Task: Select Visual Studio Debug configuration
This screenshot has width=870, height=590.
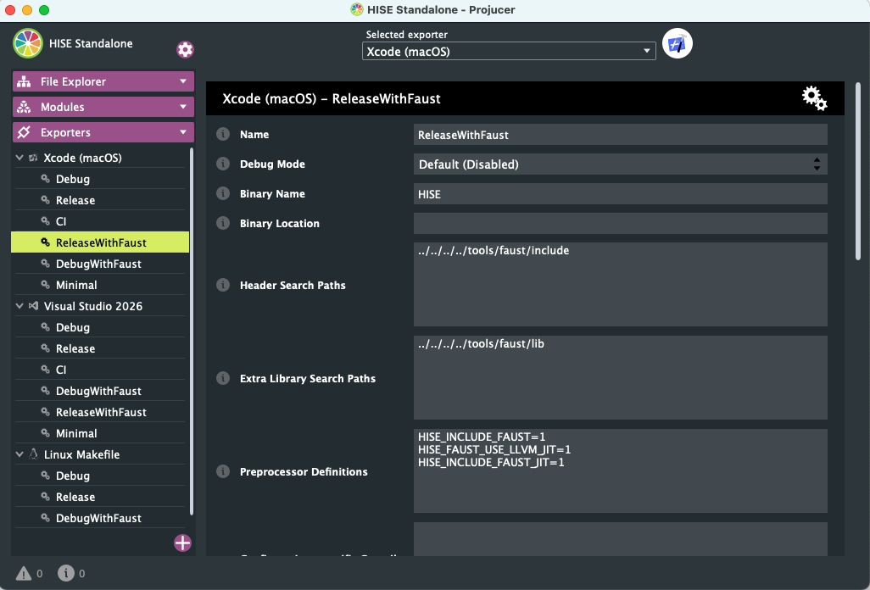Action: tap(100, 327)
